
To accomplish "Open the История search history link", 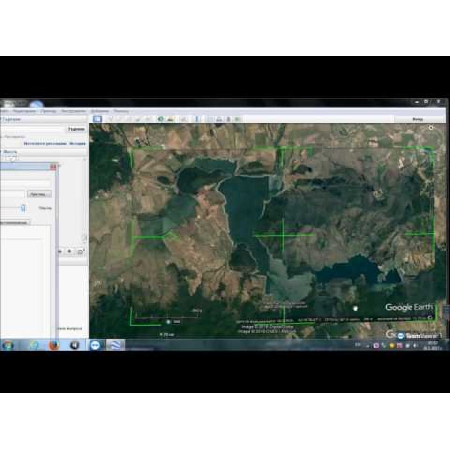I will click(78, 143).
